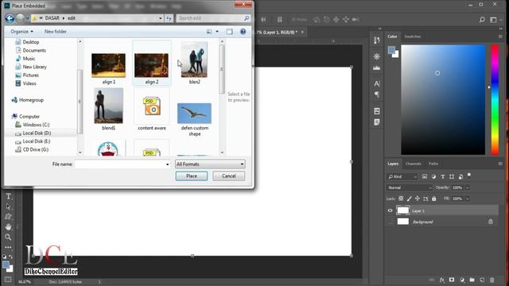Open the All Formats dropdown
This screenshot has width=509, height=286.
pos(210,164)
